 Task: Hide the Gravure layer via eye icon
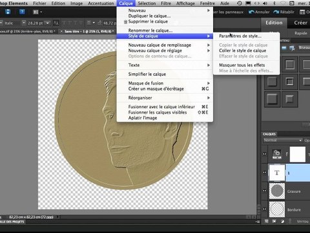click(x=265, y=191)
